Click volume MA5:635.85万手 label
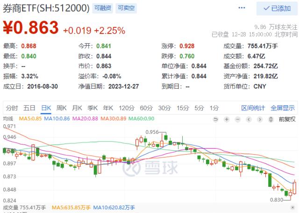 click(x=71, y=207)
